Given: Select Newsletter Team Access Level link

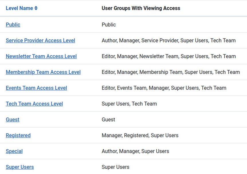Looking at the screenshot, I should click(41, 56).
